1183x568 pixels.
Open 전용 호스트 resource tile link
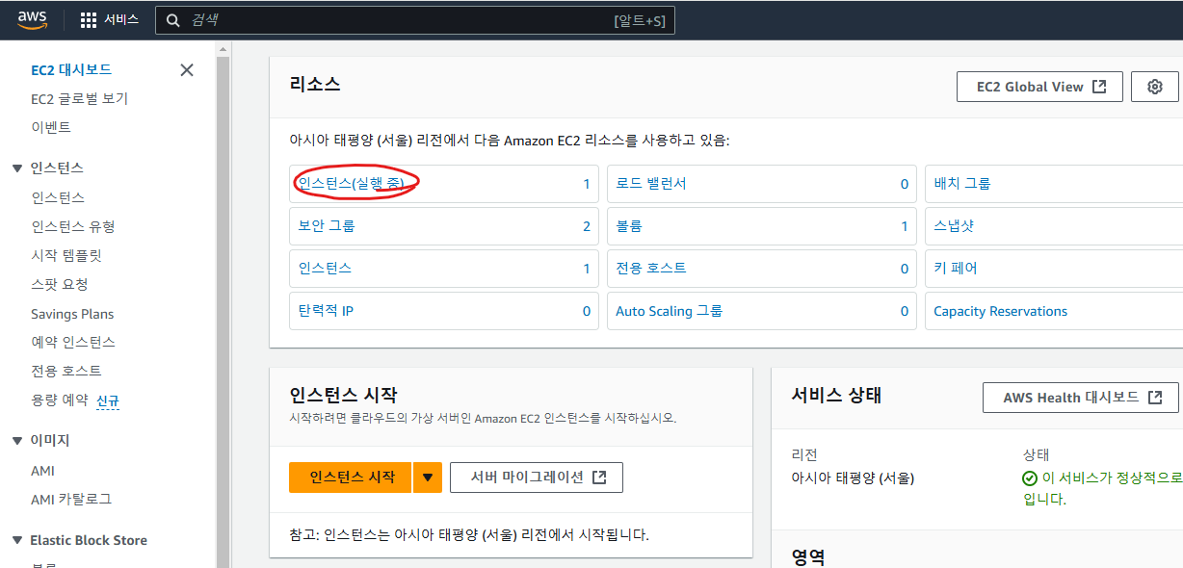click(x=651, y=269)
